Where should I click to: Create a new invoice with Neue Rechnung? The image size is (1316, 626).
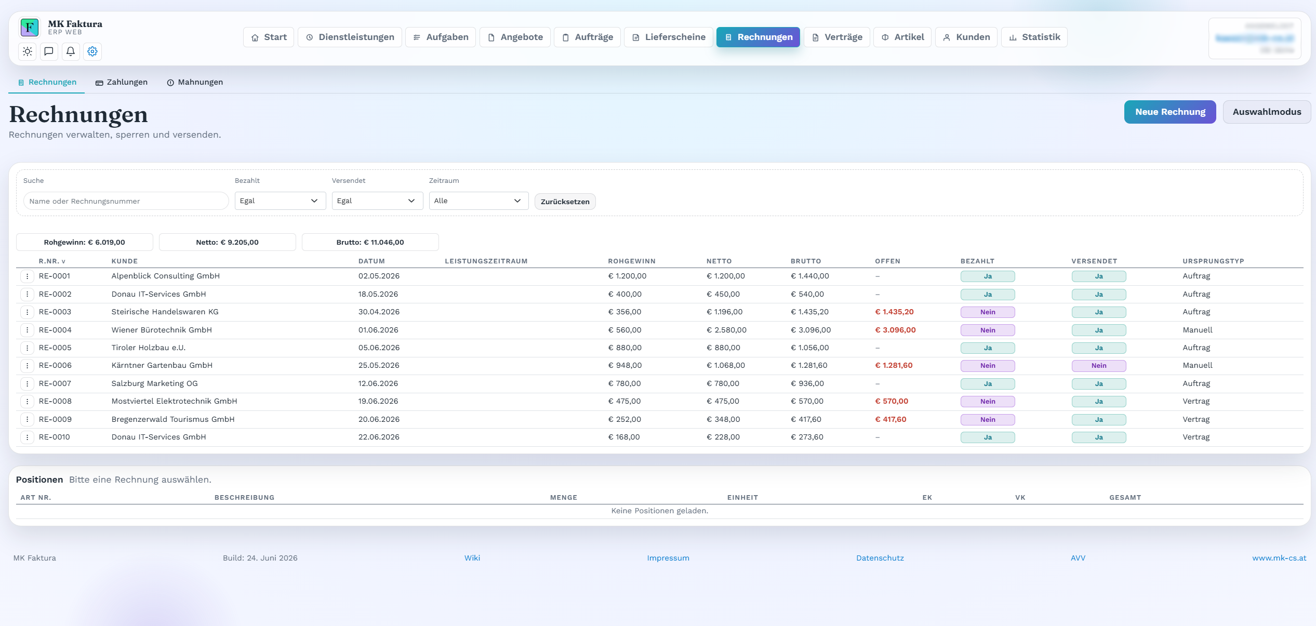1170,112
